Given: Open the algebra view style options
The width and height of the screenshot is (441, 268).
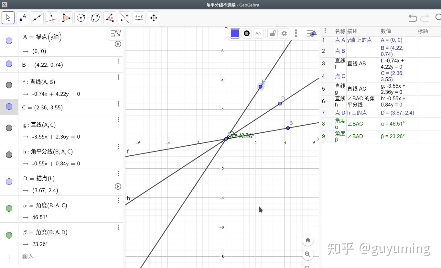Looking at the screenshot, I should tap(115, 33).
